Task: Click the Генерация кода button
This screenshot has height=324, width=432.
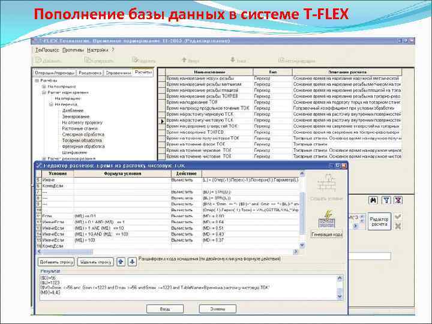Action: tap(327, 235)
